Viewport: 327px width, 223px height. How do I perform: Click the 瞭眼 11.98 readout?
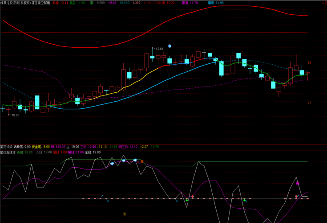(216, 3)
